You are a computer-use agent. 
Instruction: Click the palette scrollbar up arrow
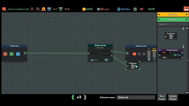tap(188, 28)
